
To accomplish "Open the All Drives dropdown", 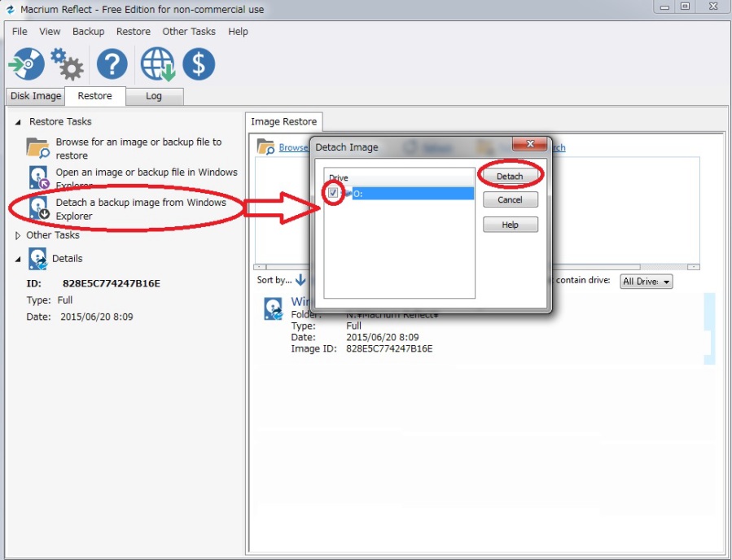I will [647, 282].
